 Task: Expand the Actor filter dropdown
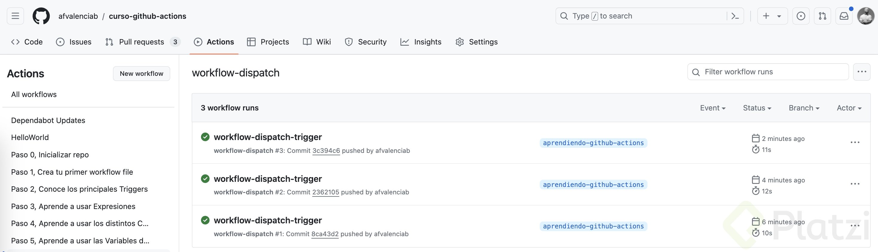pos(849,108)
